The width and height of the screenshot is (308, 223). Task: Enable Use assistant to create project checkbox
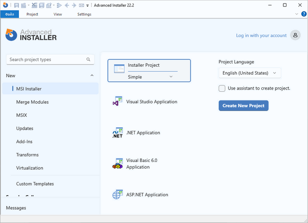tap(222, 88)
